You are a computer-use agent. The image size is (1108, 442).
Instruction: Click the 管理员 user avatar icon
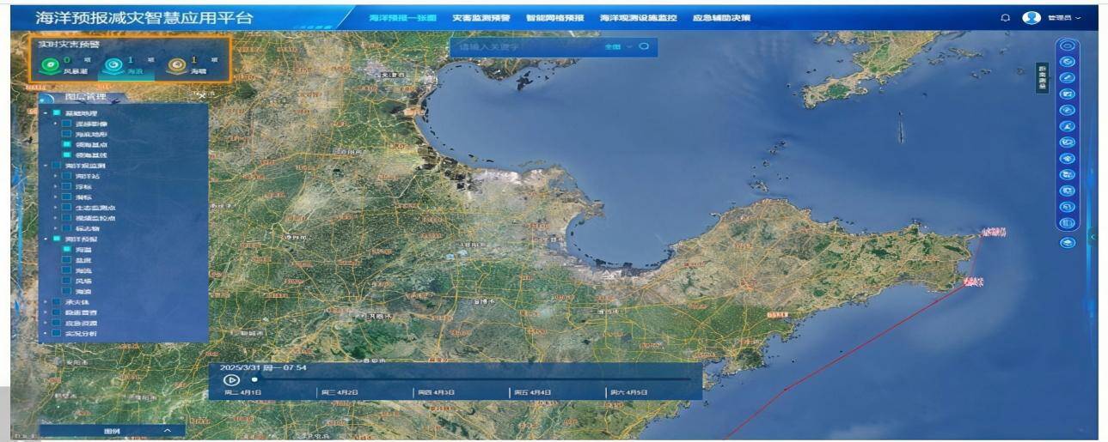coord(1031,18)
